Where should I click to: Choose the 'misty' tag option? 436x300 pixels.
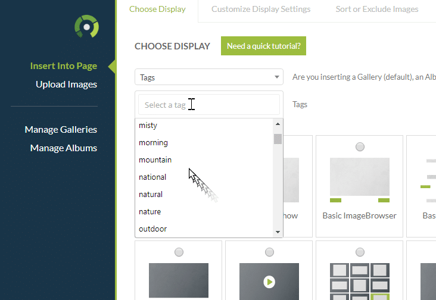[x=204, y=125]
